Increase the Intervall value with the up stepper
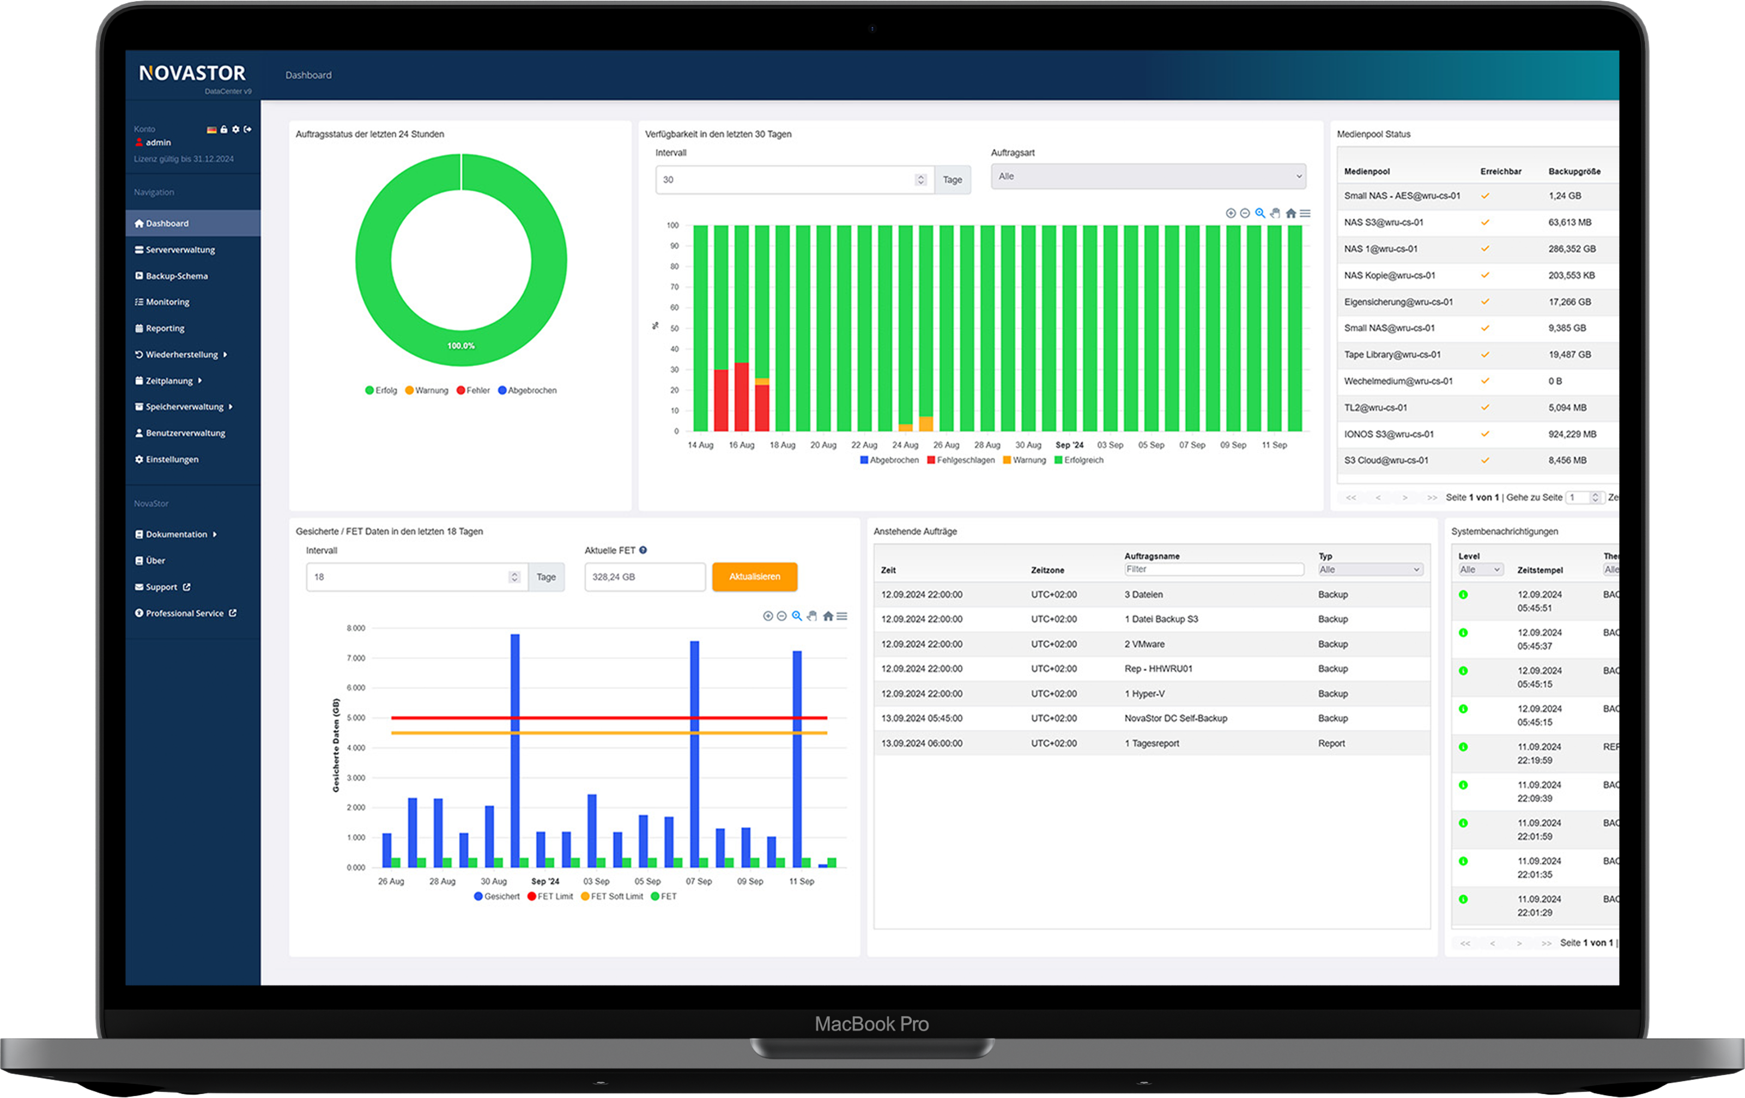Viewport: 1745px width, 1098px height. [x=920, y=176]
